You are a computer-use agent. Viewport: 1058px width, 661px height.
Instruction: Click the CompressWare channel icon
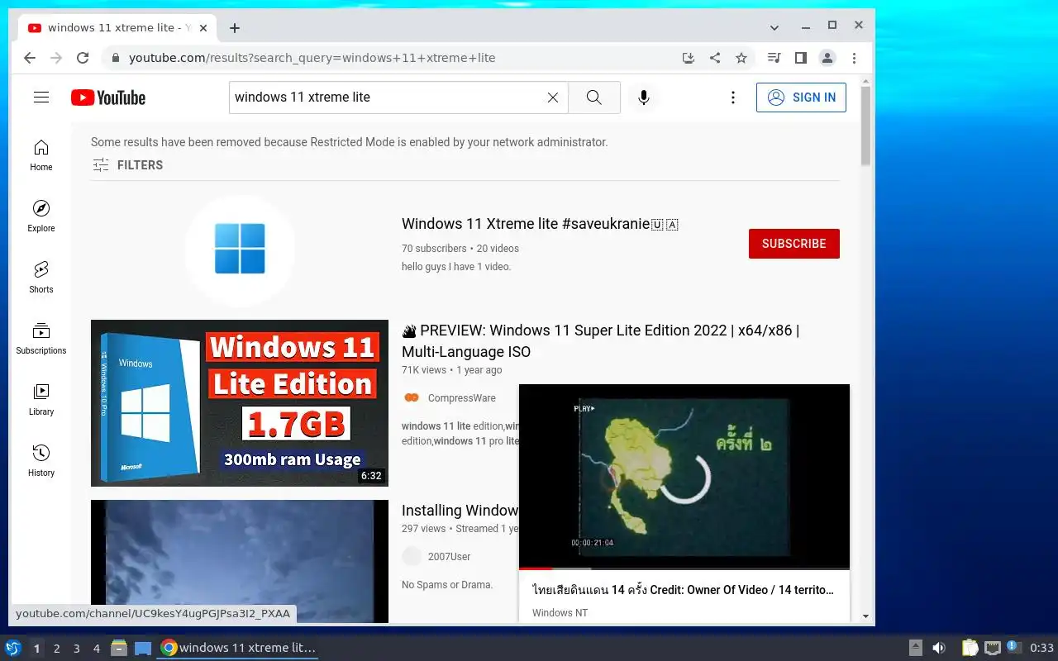pyautogui.click(x=412, y=398)
